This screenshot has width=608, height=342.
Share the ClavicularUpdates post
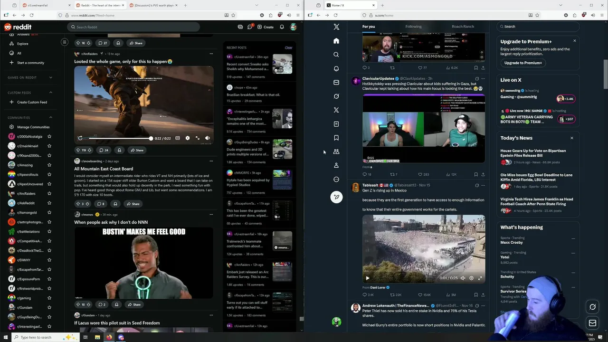point(483,174)
